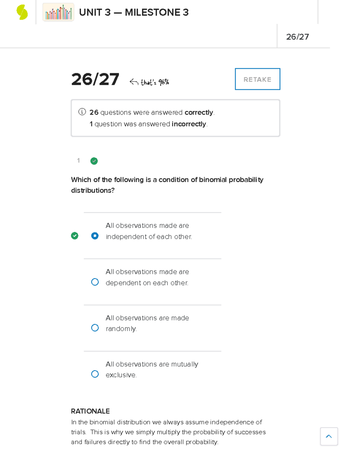Select the answer about dependent observations
The image size is (351, 454).
[95, 282]
